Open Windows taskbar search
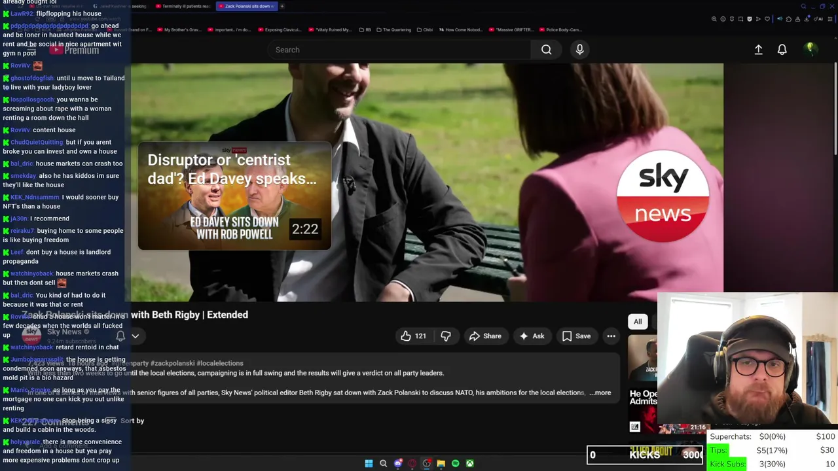 click(x=383, y=463)
